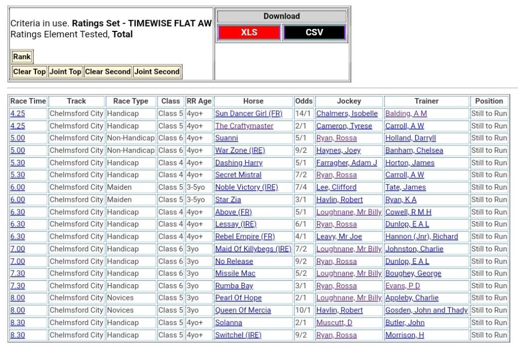
Task: Open horse Sun Dancer Girl (FR)
Action: [248, 114]
